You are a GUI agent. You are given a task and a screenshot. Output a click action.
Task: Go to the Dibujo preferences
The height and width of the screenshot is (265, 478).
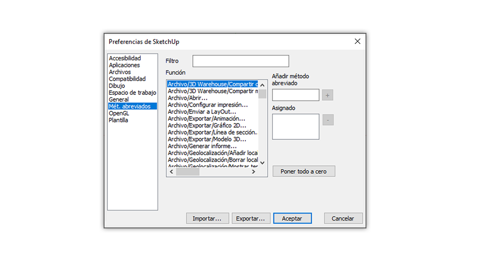(x=116, y=86)
